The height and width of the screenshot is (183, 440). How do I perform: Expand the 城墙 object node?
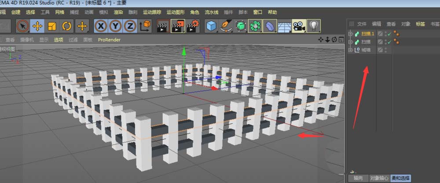pos(350,50)
